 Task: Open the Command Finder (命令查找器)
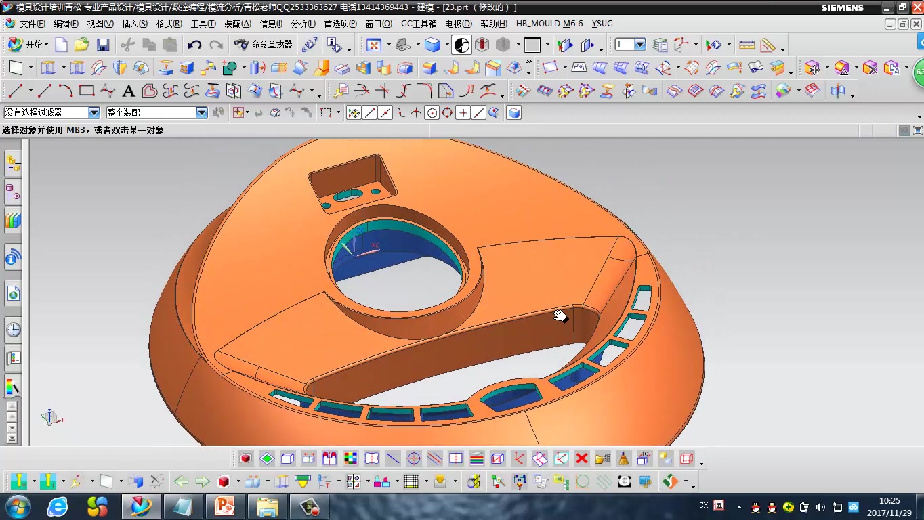tap(264, 45)
